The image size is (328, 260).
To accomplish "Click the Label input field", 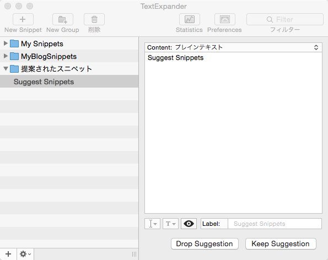I will (x=275, y=224).
